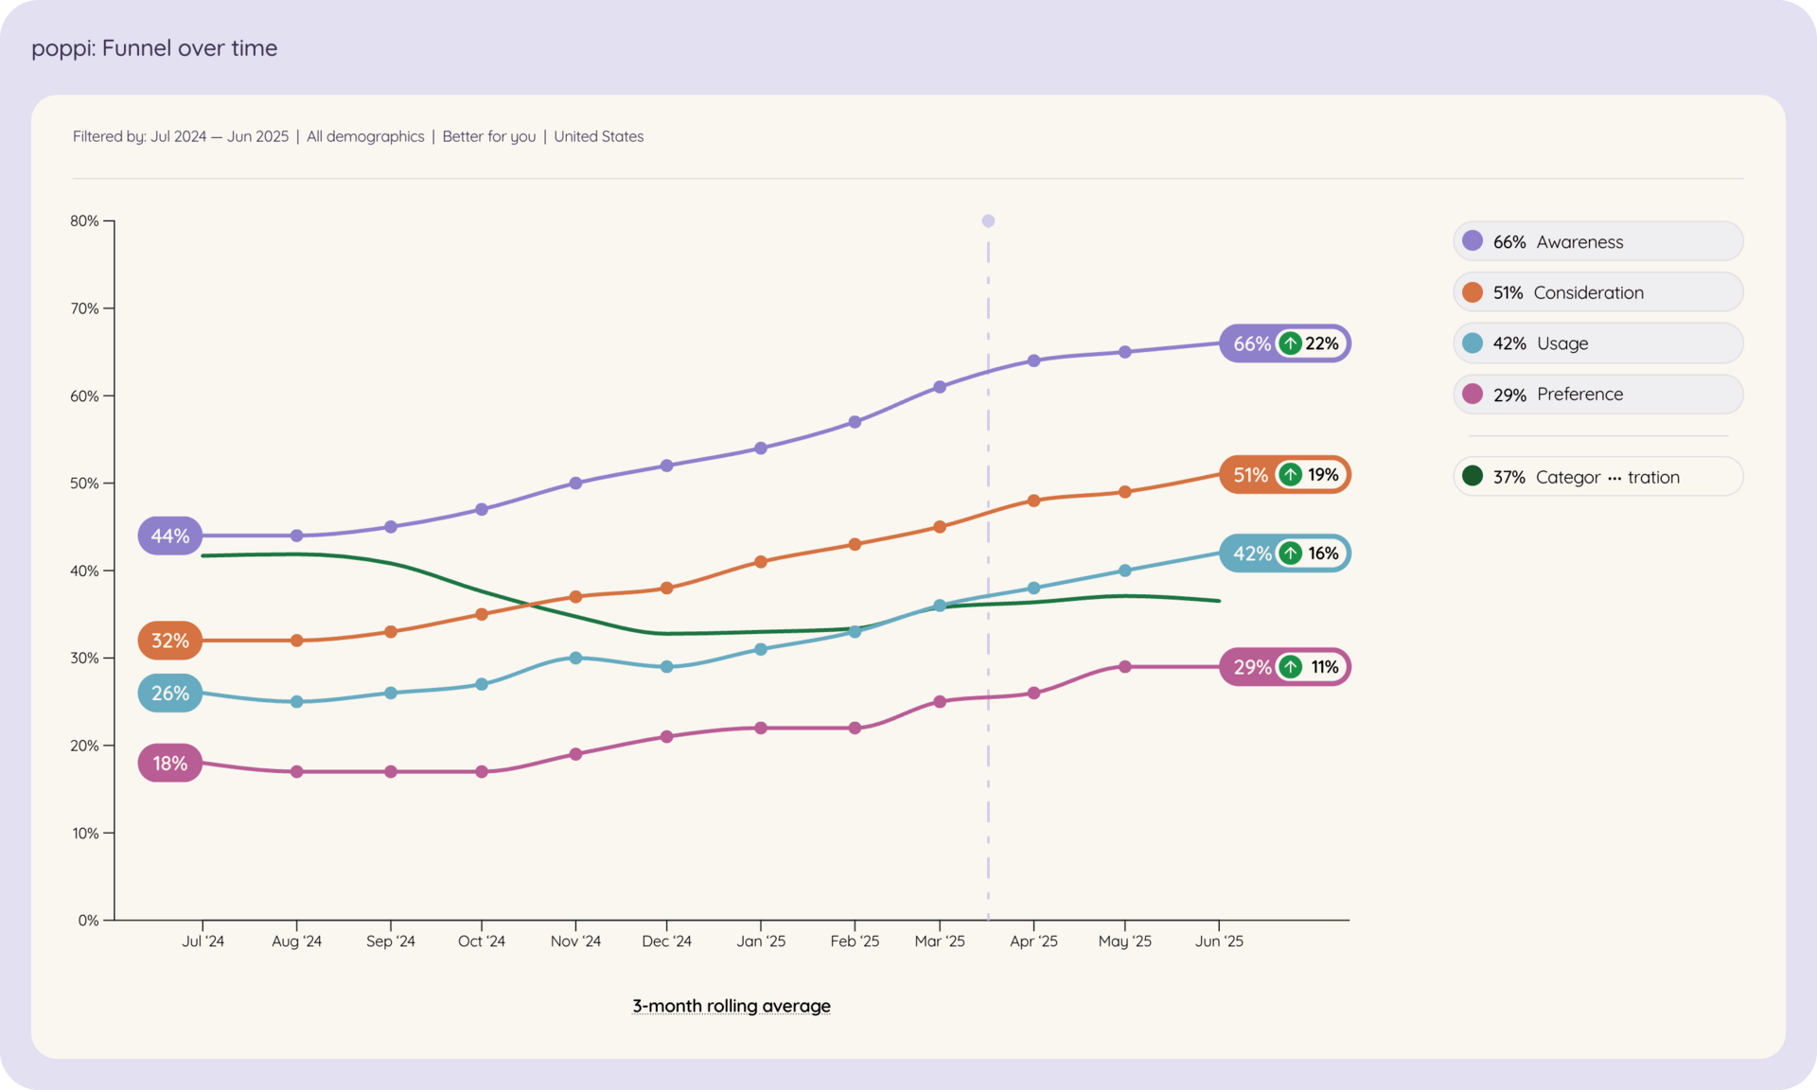Select the 42% Usage end label

[1285, 554]
